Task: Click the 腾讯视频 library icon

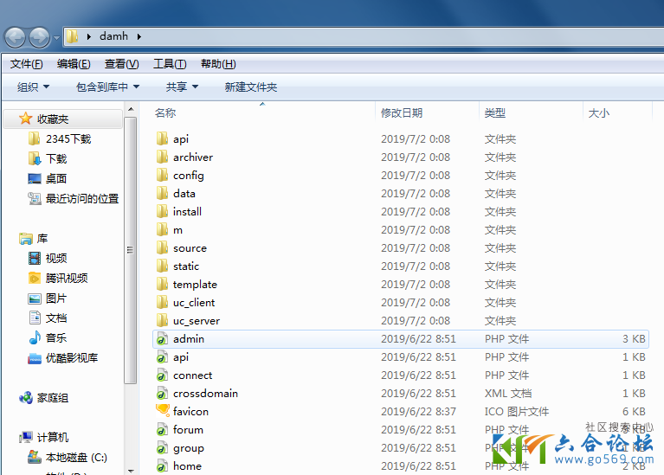Action: click(35, 278)
